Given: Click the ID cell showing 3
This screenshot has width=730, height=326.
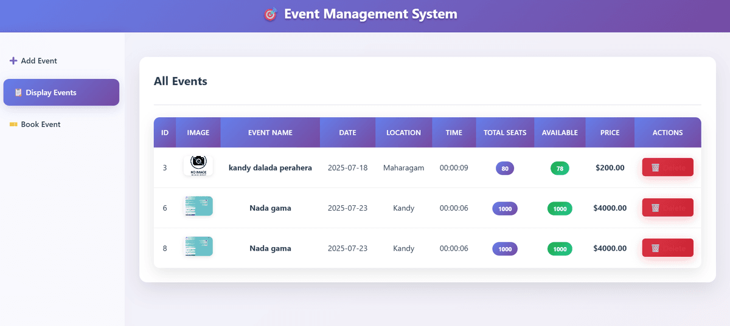Looking at the screenshot, I should [x=165, y=168].
